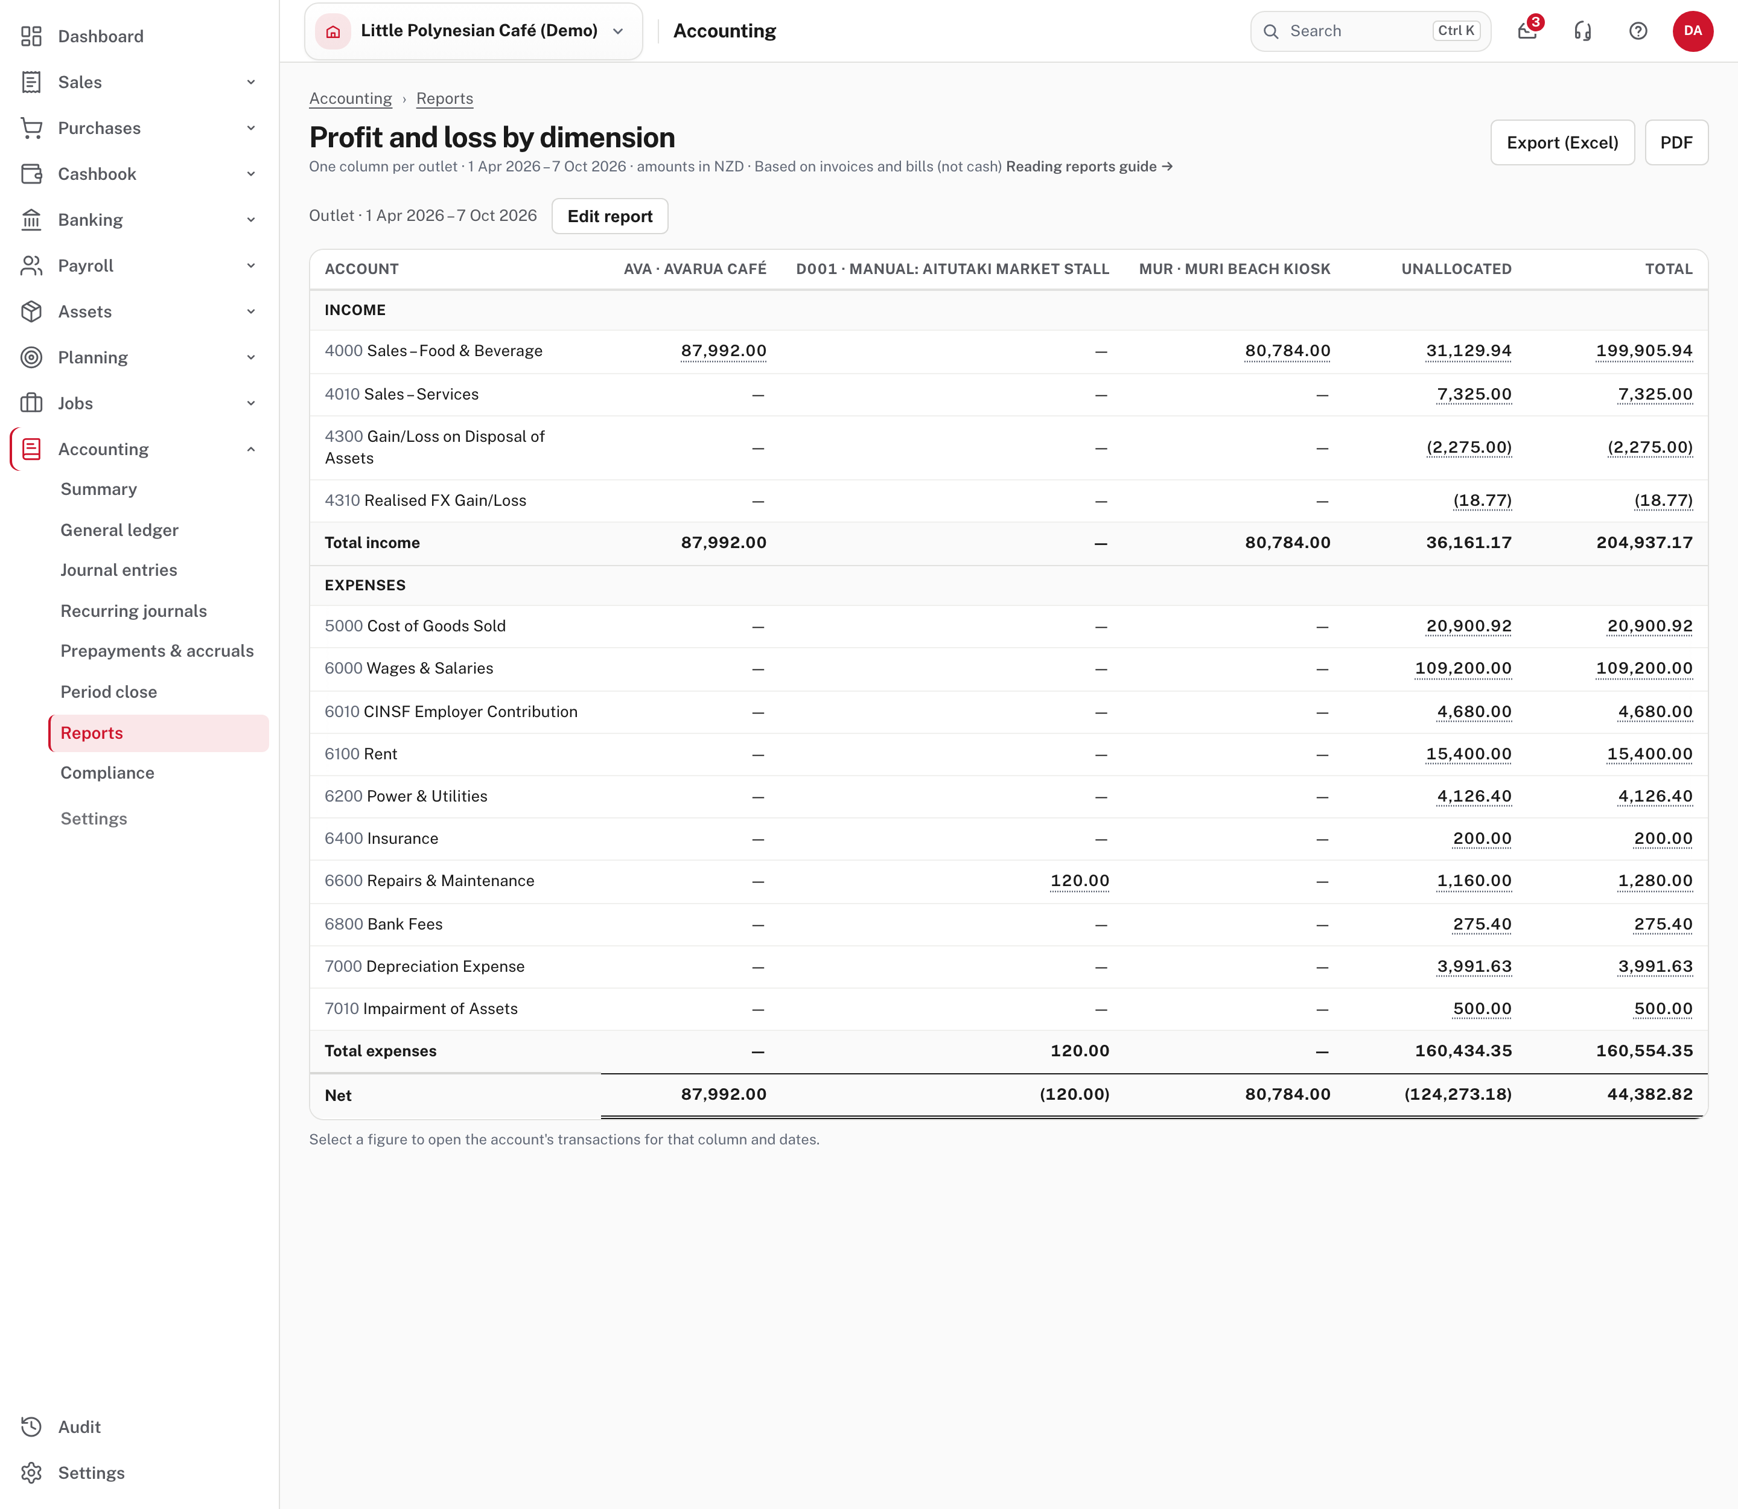
Task: Expand the Sales menu chevron
Action: click(x=251, y=83)
